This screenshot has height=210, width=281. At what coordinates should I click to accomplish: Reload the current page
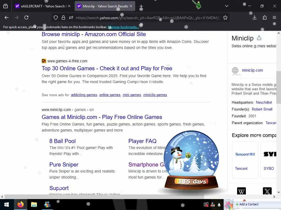(26, 17)
